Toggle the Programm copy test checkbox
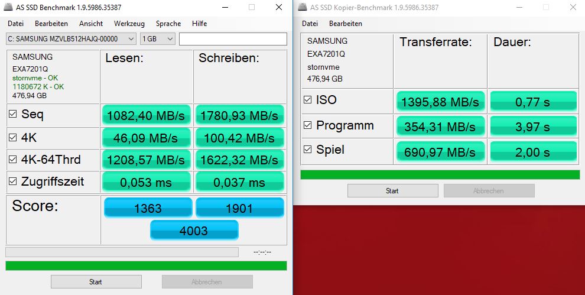The image size is (585, 295). coord(307,125)
